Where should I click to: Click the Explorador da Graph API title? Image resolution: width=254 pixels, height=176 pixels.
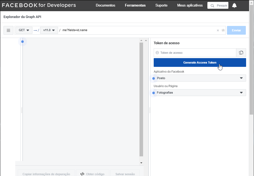coord(22,17)
